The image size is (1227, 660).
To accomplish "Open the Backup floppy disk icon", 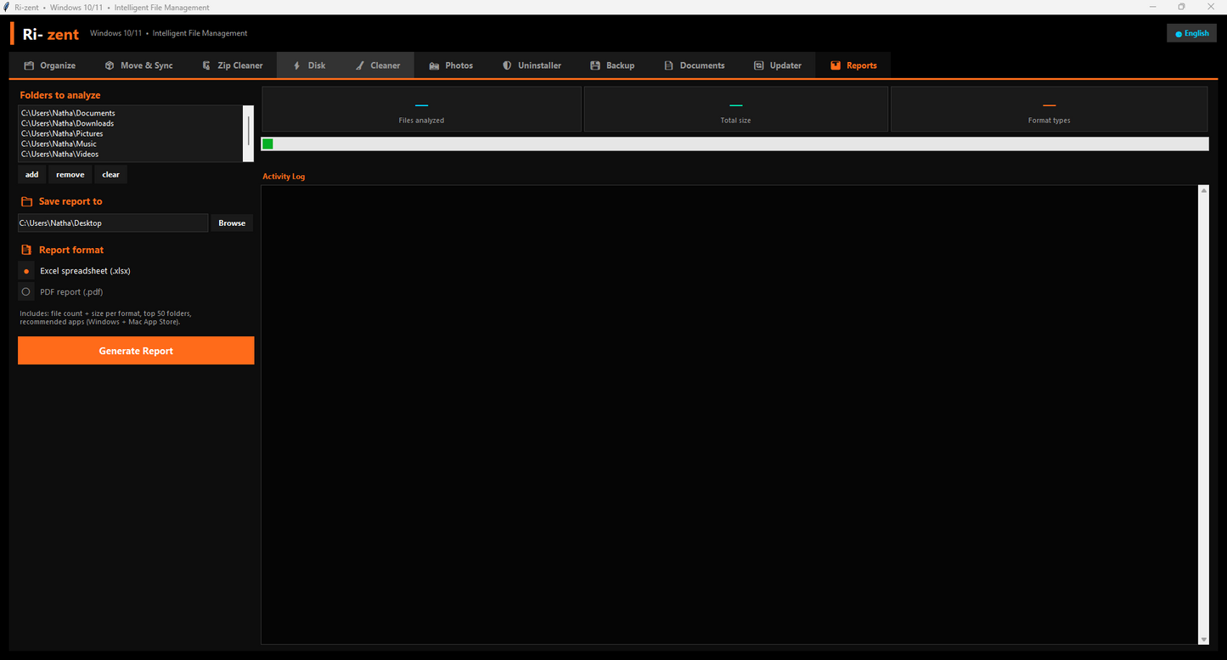I will click(x=595, y=65).
